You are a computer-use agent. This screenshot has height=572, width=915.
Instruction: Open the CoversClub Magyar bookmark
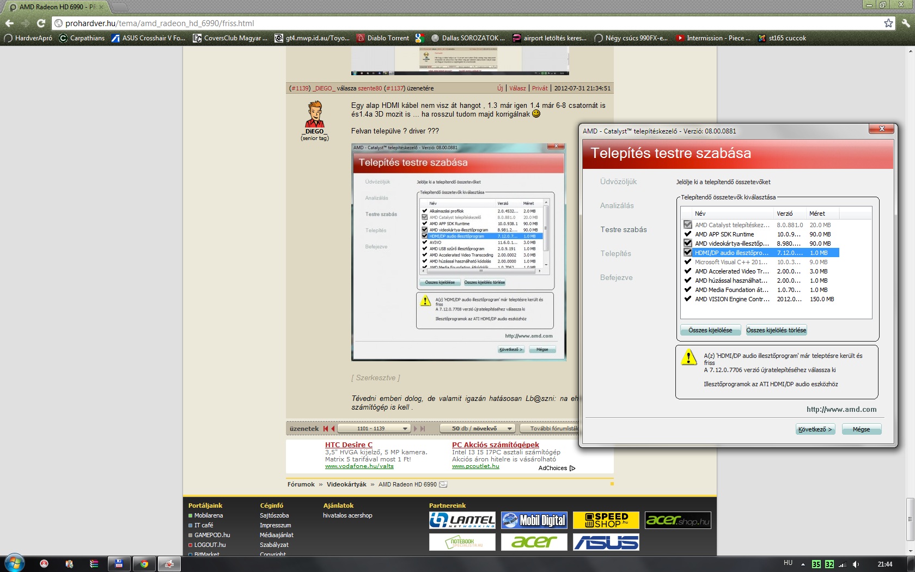[x=230, y=38]
